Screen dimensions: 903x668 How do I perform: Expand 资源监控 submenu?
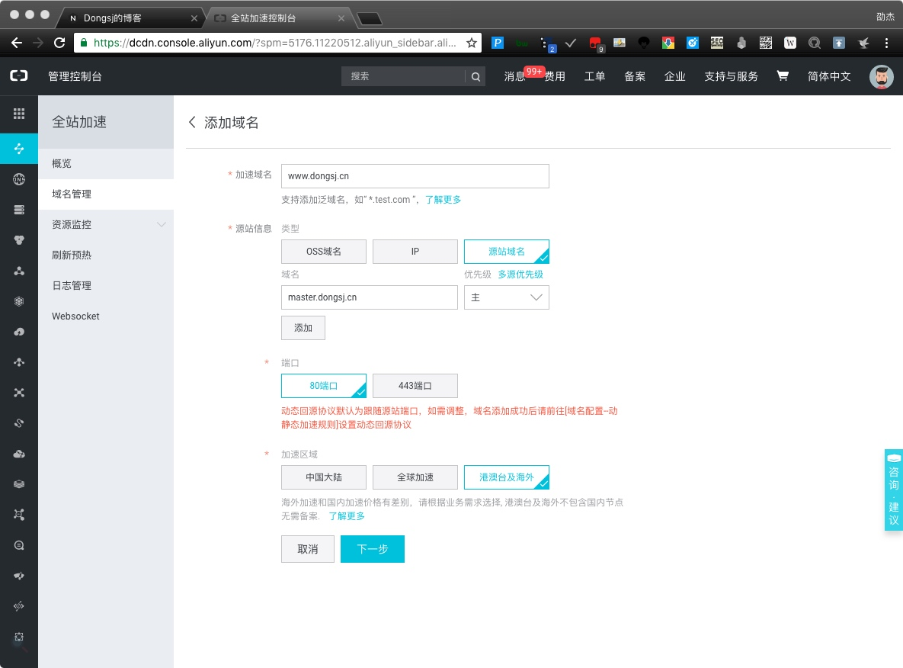106,224
